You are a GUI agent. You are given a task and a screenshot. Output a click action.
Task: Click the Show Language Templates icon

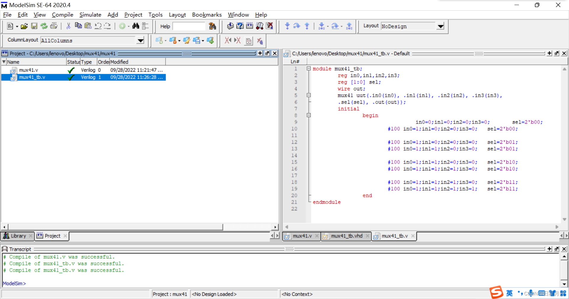tap(249, 41)
